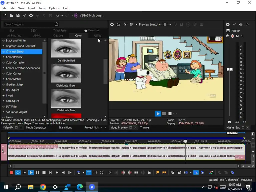Viewport: 256px width, 192px height.
Task: Switch to the Creative plug-in tab
Action: (58, 35)
